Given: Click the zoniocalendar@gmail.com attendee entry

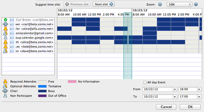Looking at the screenshot, I should [x=34, y=33].
